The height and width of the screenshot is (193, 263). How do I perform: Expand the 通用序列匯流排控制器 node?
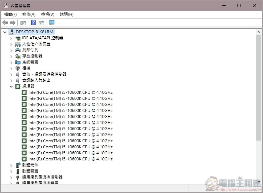[x=11, y=178]
